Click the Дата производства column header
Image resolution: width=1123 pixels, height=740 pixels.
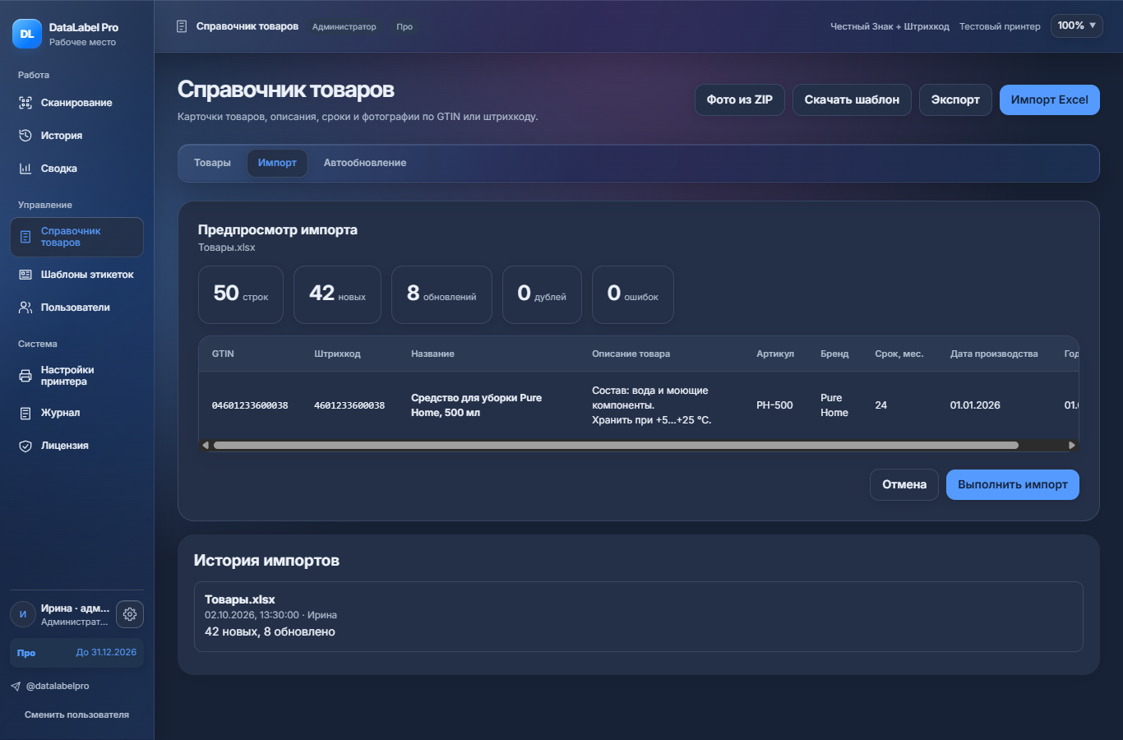(994, 354)
